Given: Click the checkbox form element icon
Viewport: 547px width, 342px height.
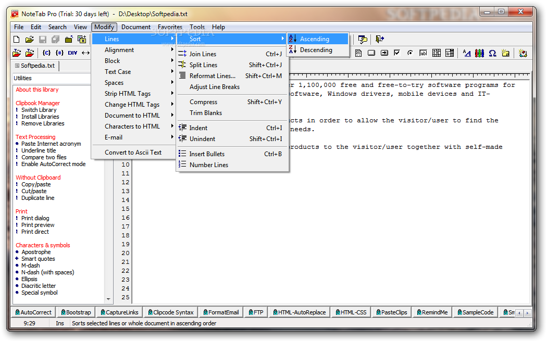Looking at the screenshot, I should point(397,53).
